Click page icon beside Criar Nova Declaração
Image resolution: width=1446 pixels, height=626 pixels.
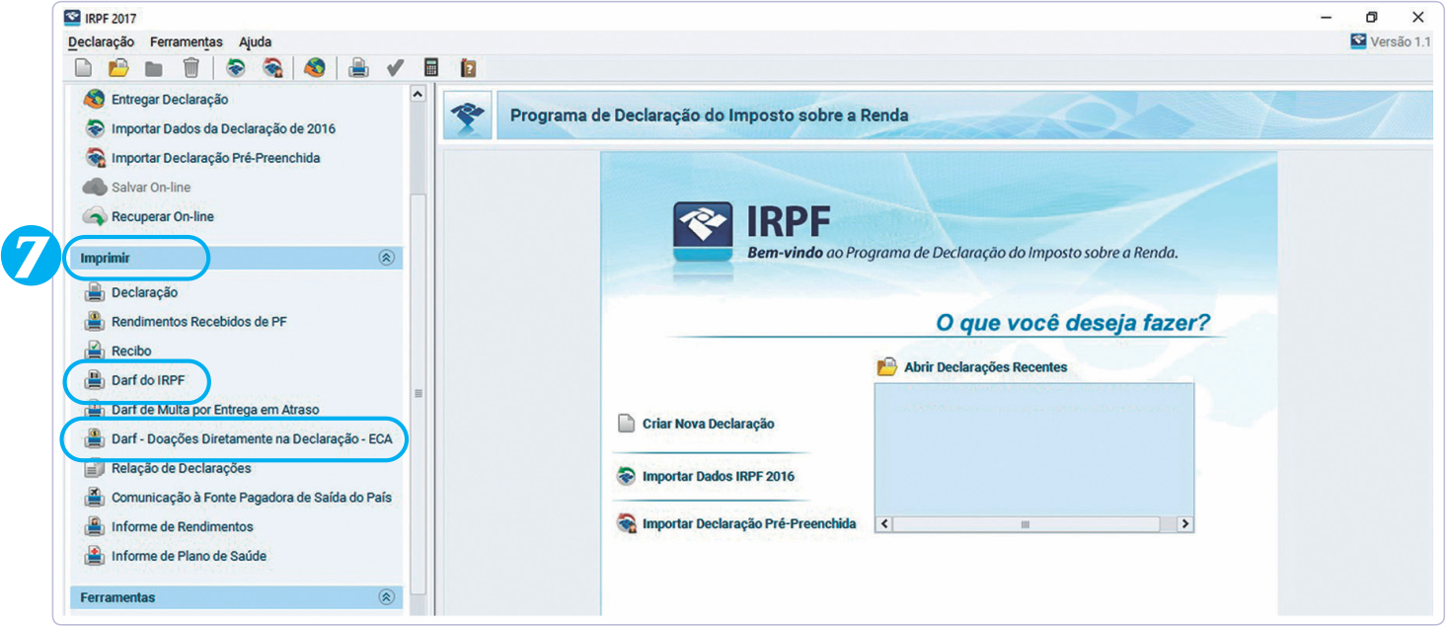click(625, 424)
